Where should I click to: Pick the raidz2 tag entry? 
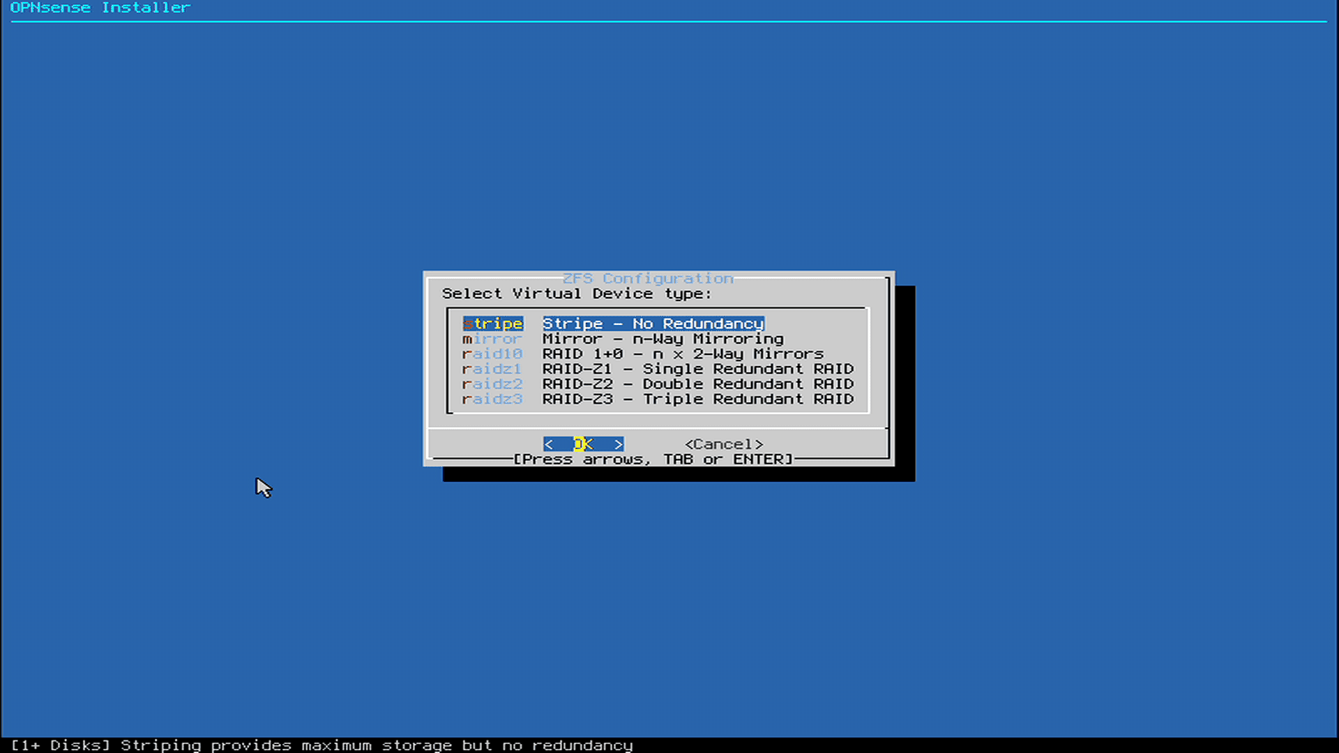pyautogui.click(x=492, y=384)
